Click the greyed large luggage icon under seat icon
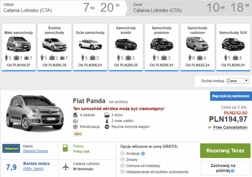Viewport: 252px width, 177px height. [x=75, y=121]
